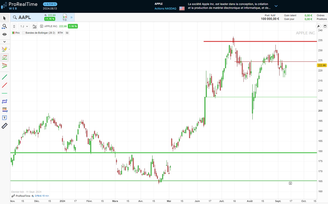Expand the sidebar chevron below the eye
This screenshot has width=328, height=204.
4,41
